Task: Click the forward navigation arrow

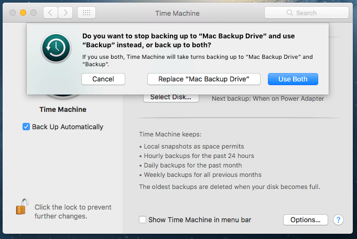Action: point(64,13)
